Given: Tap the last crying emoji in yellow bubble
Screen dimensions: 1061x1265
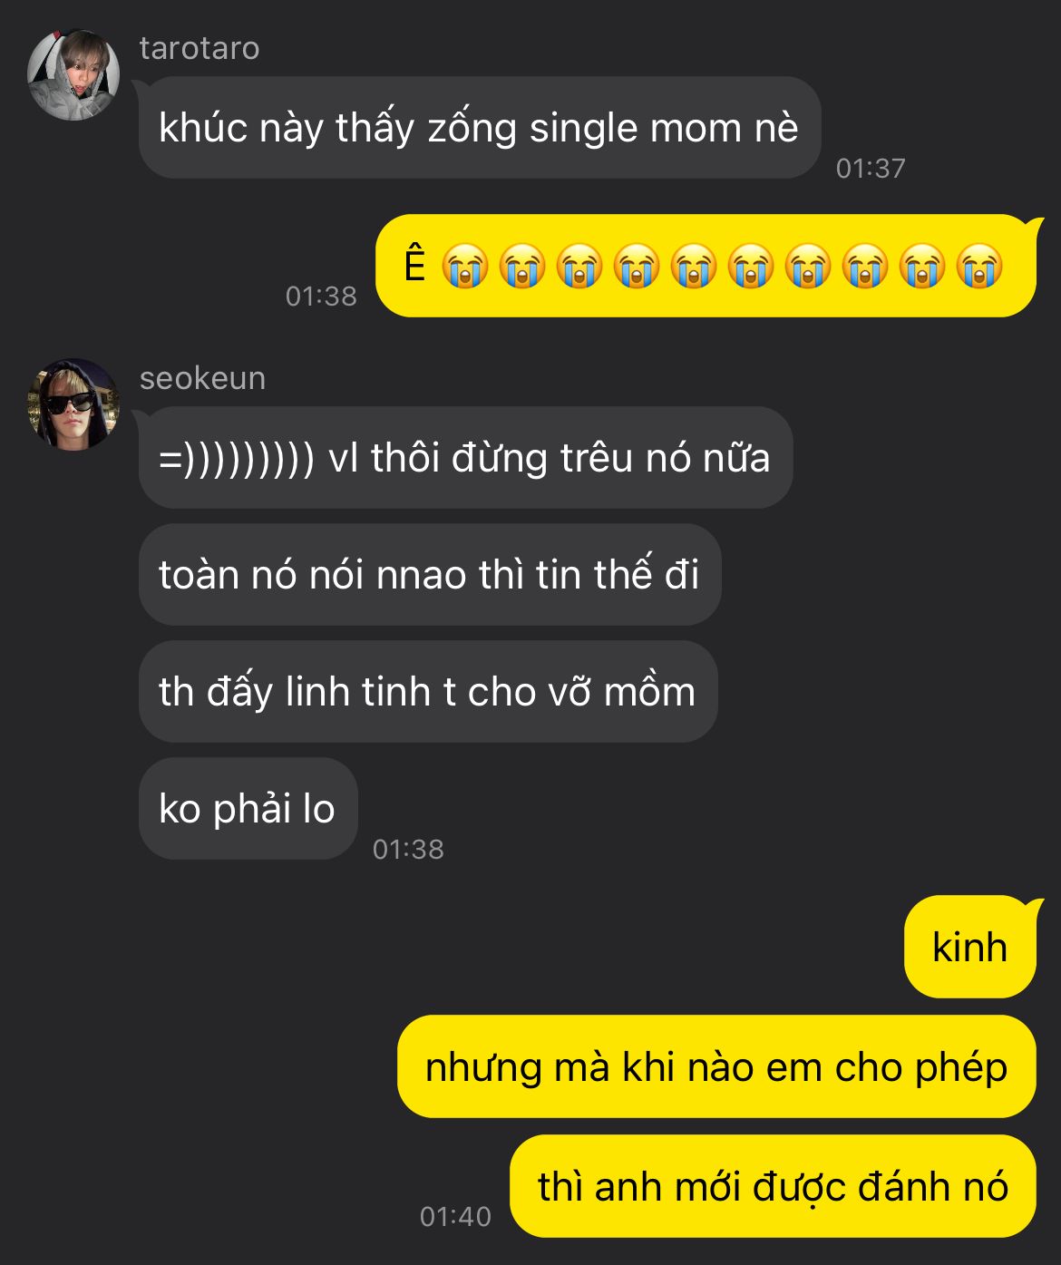Looking at the screenshot, I should [979, 267].
